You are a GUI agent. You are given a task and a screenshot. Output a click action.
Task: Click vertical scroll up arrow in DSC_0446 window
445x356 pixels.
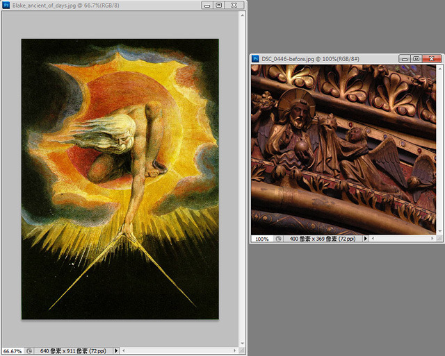[x=440, y=68]
